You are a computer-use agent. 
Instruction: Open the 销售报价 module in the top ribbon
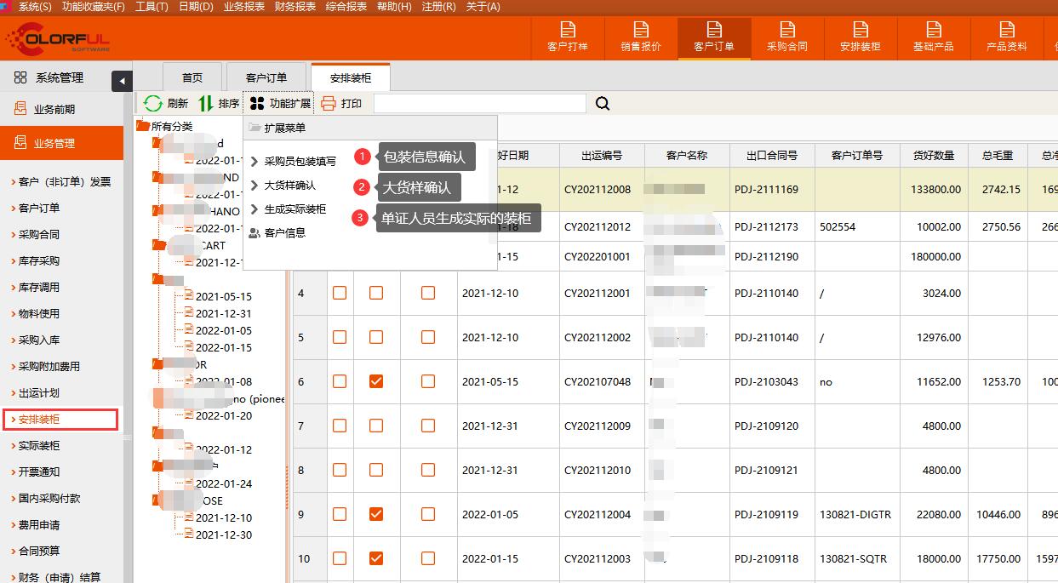click(641, 37)
